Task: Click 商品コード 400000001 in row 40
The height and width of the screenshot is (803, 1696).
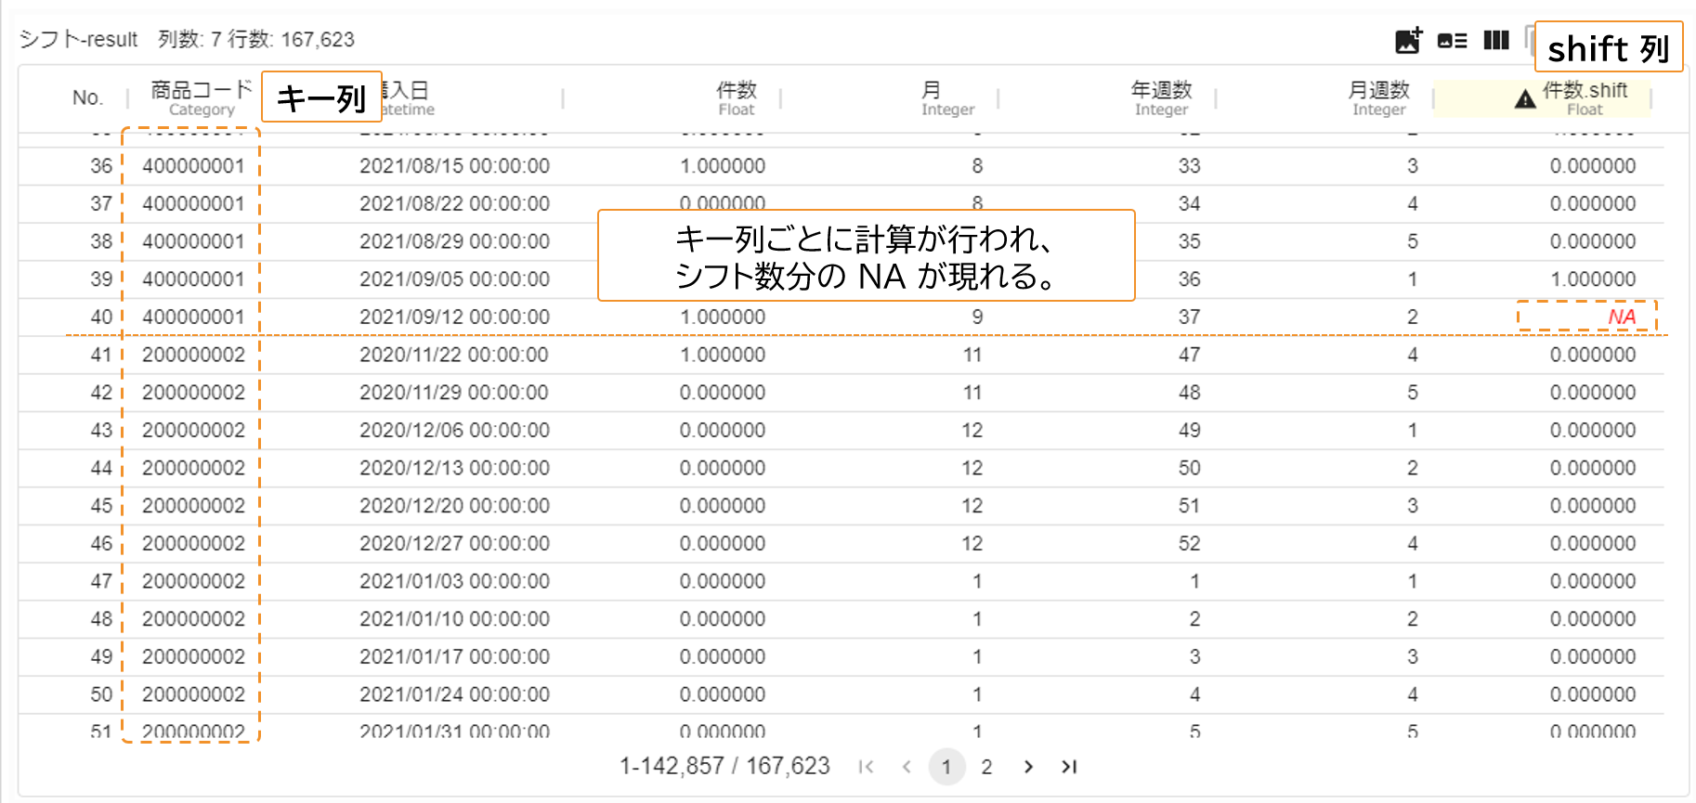Action: tap(193, 317)
